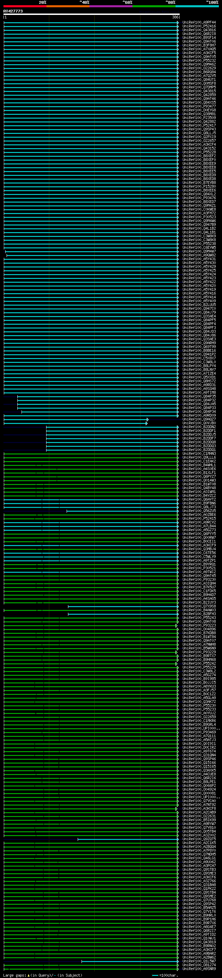Select hit label UniRef100_Q0VJB0
The width and height of the screenshot is (222, 978).
[199, 423]
